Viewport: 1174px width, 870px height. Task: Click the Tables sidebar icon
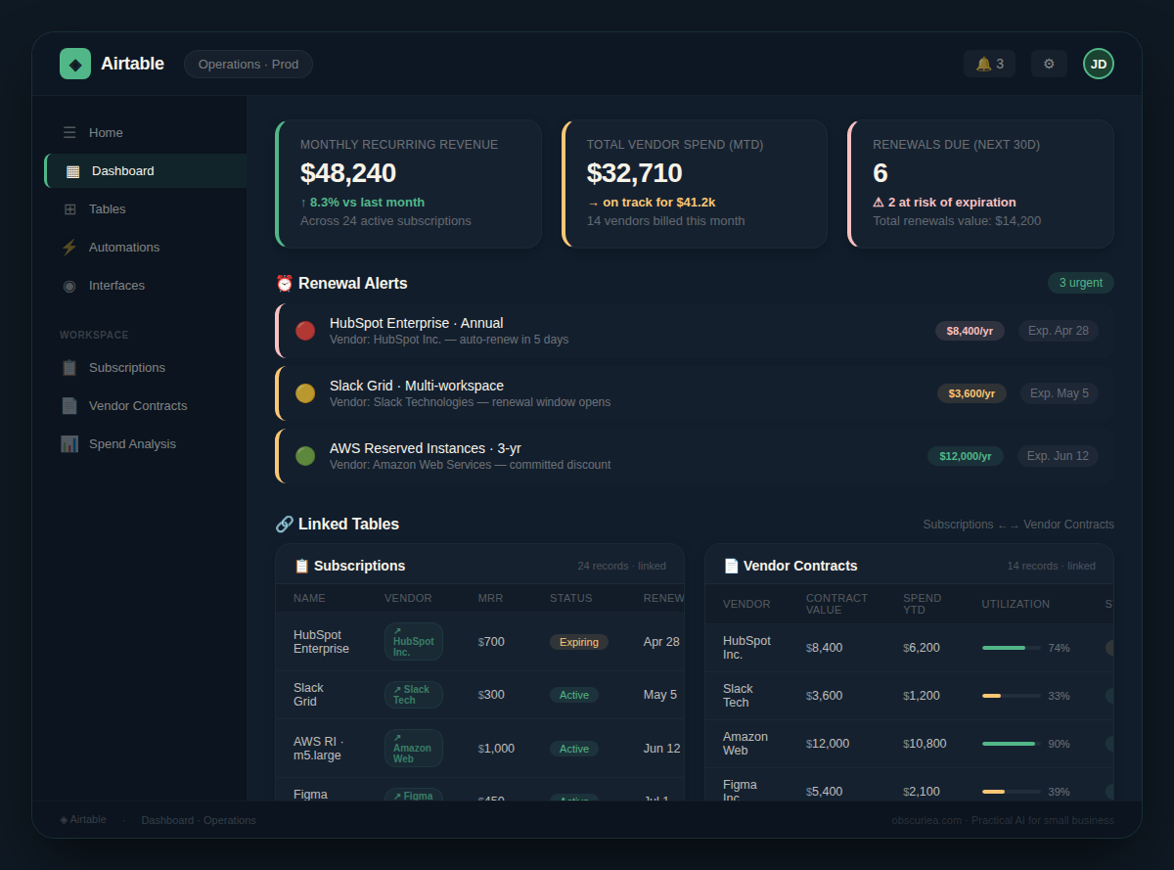(69, 209)
